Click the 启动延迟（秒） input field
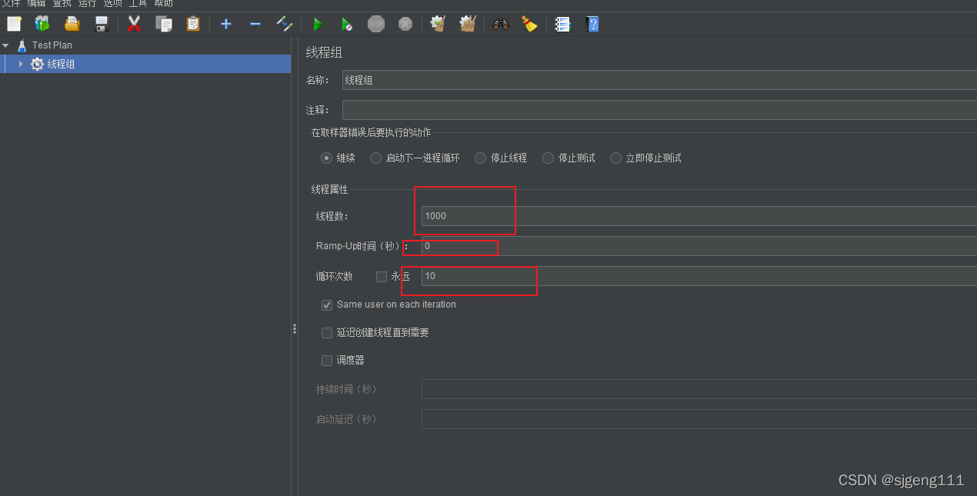Screen dimensions: 977x496 pos(699,419)
